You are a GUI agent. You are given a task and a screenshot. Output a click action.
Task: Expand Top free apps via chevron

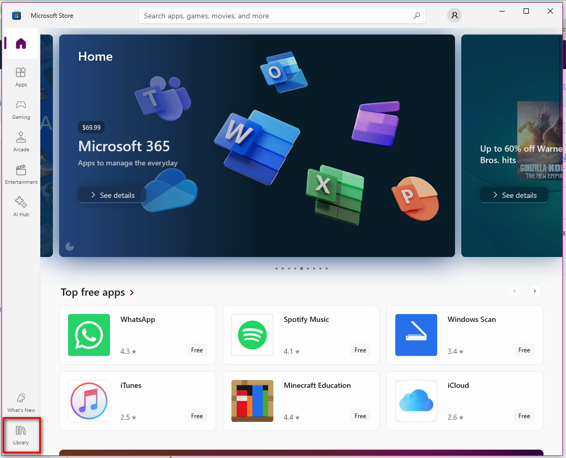pos(132,293)
